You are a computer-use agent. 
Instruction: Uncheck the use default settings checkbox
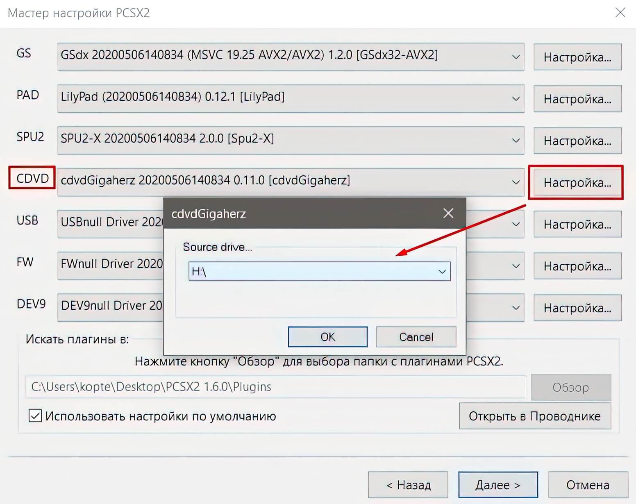35,415
